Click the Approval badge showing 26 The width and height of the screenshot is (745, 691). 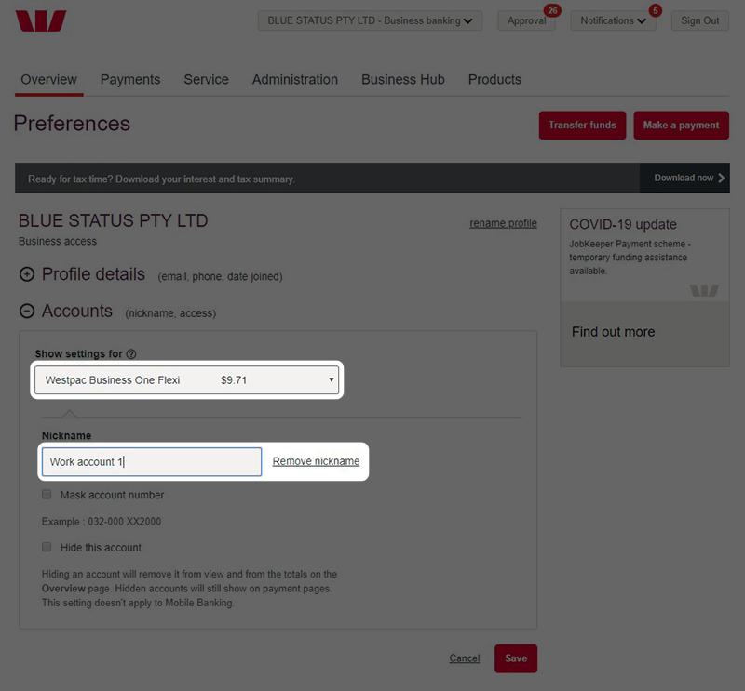click(x=552, y=10)
